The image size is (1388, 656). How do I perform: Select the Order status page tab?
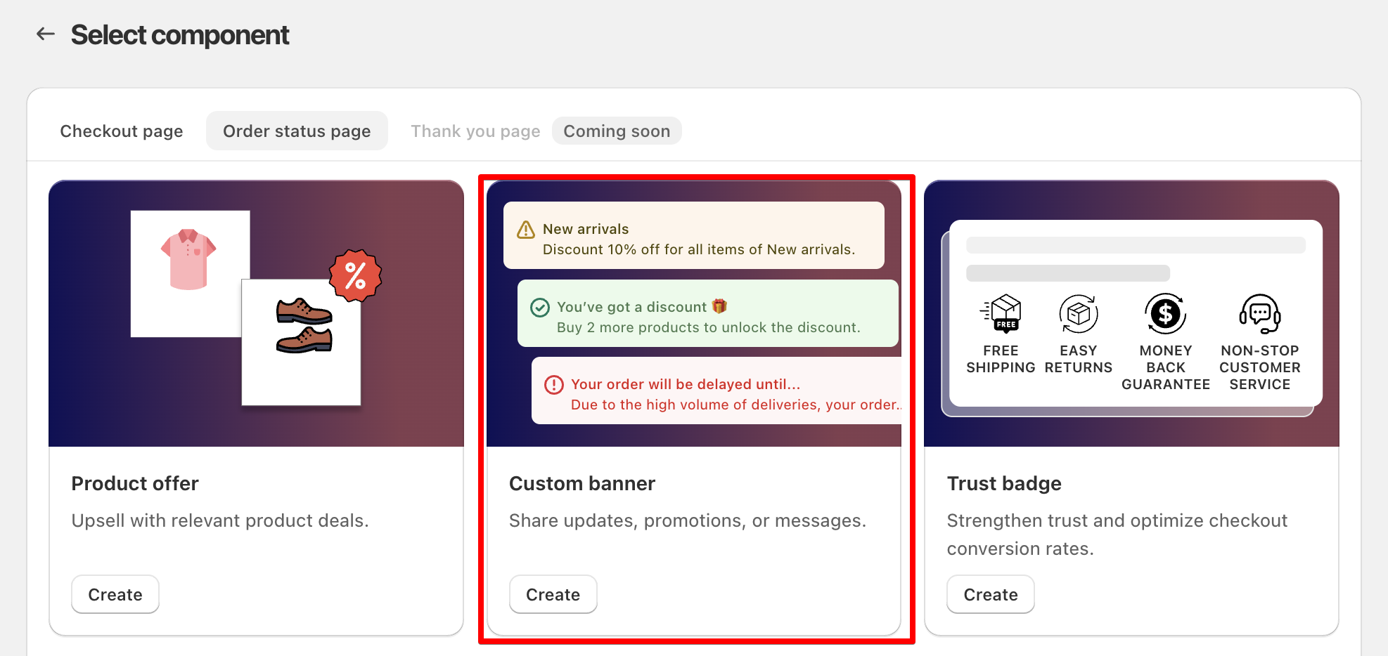pyautogui.click(x=297, y=131)
